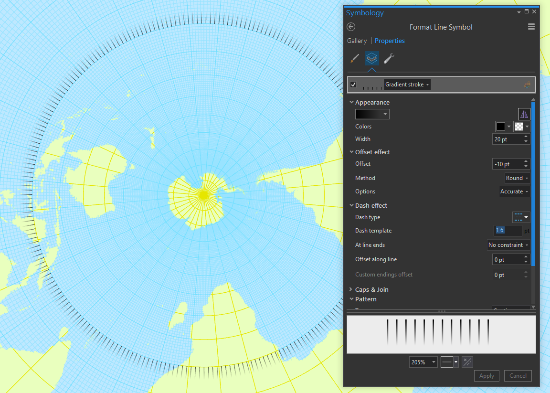Open the At line ends dropdown
550x393 pixels.
coord(508,245)
